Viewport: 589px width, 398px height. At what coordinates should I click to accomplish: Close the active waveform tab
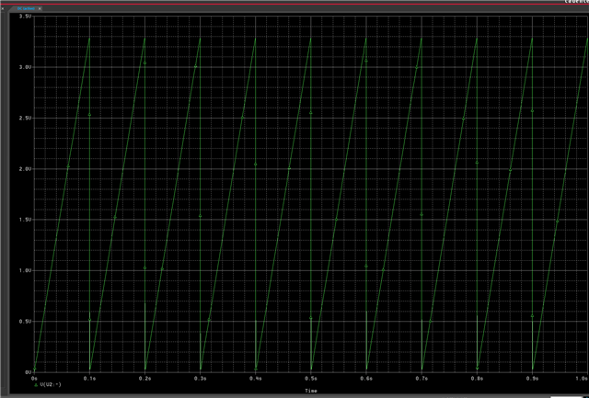[x=40, y=8]
